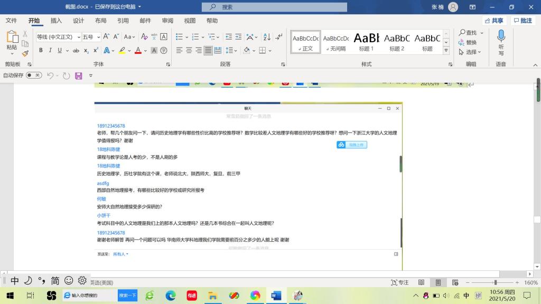This screenshot has width=541, height=304.
Task: Click the italic formatting icon
Action: click(x=50, y=51)
